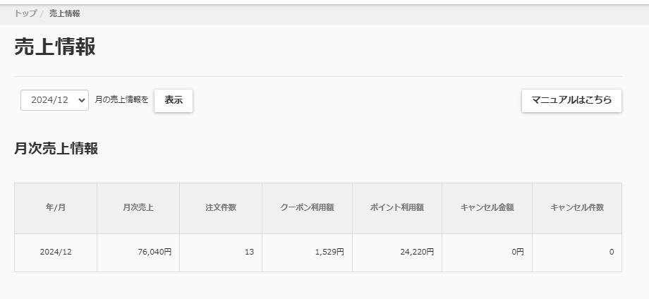This screenshot has height=299, width=649.
Task: Click the 月次売上 column header
Action: [138, 208]
